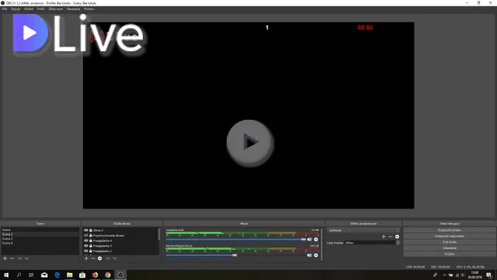The height and width of the screenshot is (280, 497).
Task: Move selected scene down
Action: pos(26,258)
